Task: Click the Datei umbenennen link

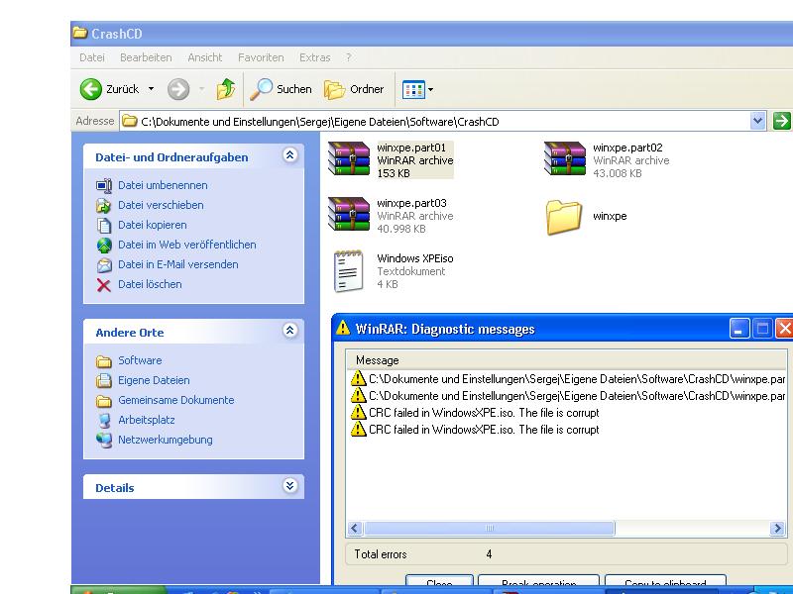Action: pos(163,185)
